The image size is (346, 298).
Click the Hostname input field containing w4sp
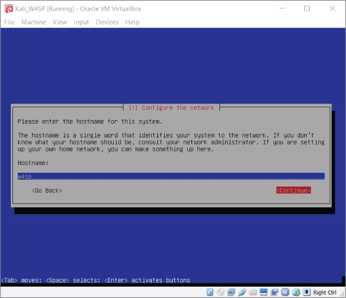pyautogui.click(x=171, y=176)
